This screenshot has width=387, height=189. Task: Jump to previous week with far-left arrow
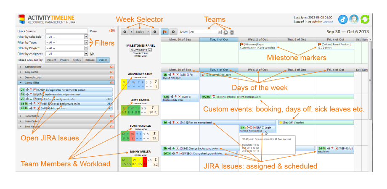125,31
